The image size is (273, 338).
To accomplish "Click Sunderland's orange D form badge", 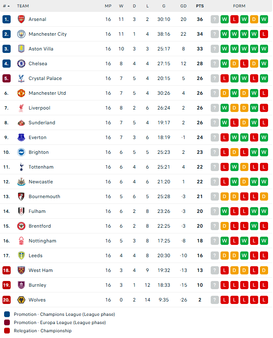I will coord(244,123).
